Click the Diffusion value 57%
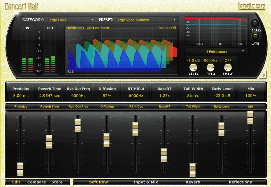 (x=107, y=96)
